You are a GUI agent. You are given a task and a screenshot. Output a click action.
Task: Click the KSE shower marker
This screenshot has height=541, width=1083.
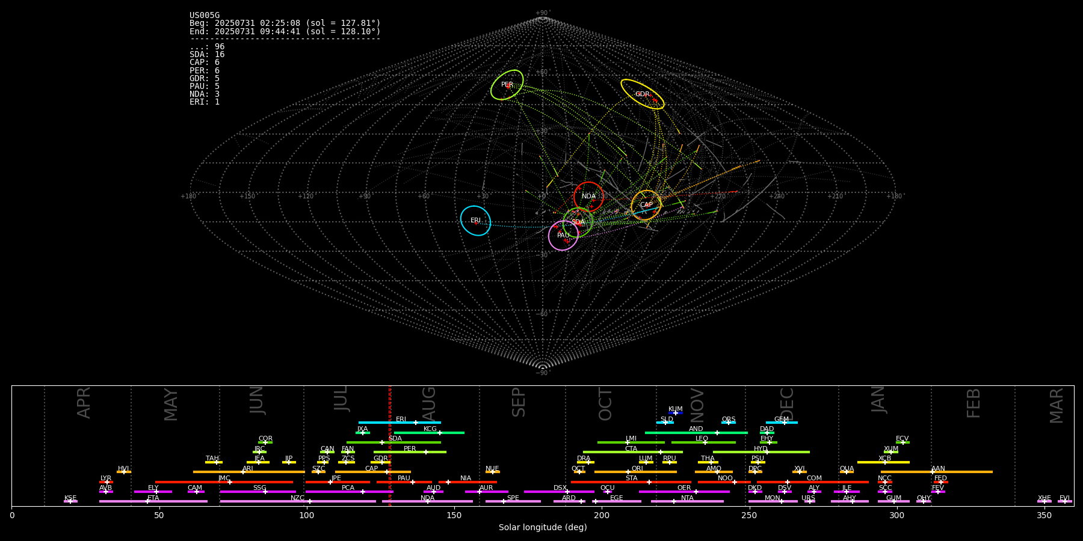(x=70, y=501)
